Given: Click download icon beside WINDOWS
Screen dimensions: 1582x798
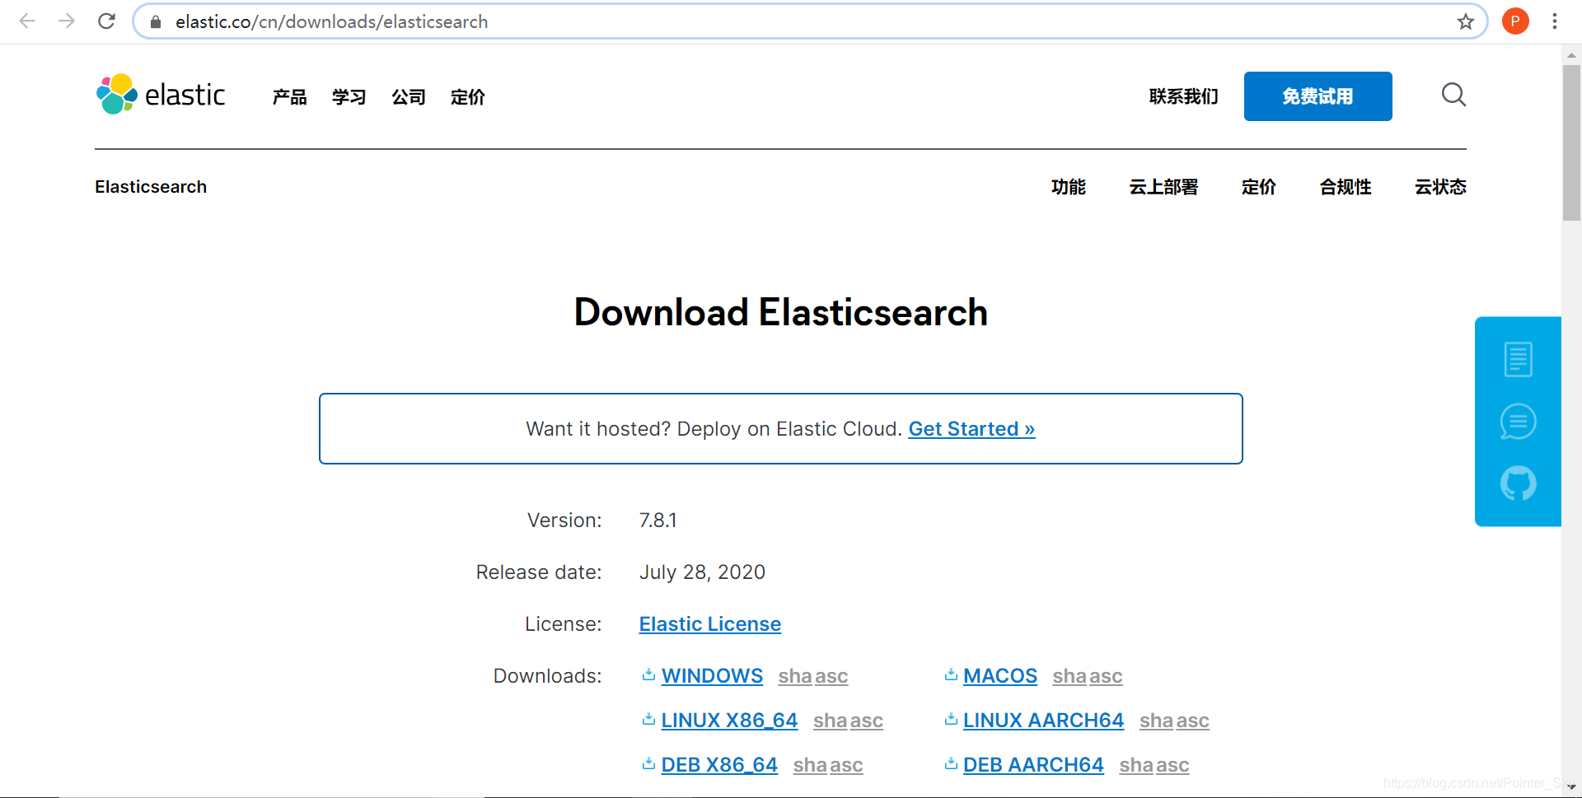Looking at the screenshot, I should pyautogui.click(x=648, y=675).
